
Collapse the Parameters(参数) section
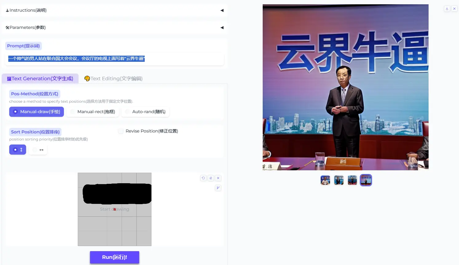click(x=114, y=27)
